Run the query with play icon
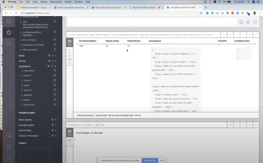This screenshot has width=263, height=163. 255,22
